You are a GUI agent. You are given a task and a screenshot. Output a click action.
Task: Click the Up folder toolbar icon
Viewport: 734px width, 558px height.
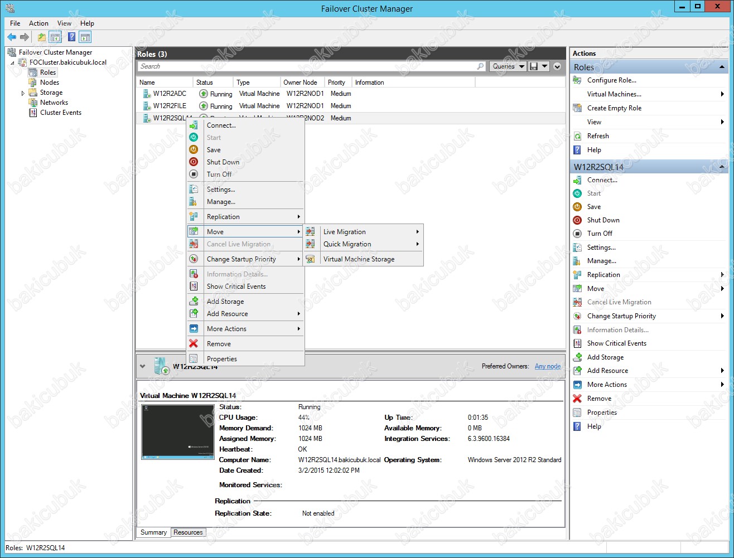(42, 37)
